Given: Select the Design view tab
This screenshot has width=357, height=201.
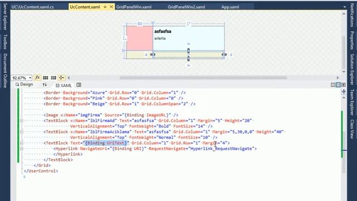Looking at the screenshot, I should click(x=24, y=84).
